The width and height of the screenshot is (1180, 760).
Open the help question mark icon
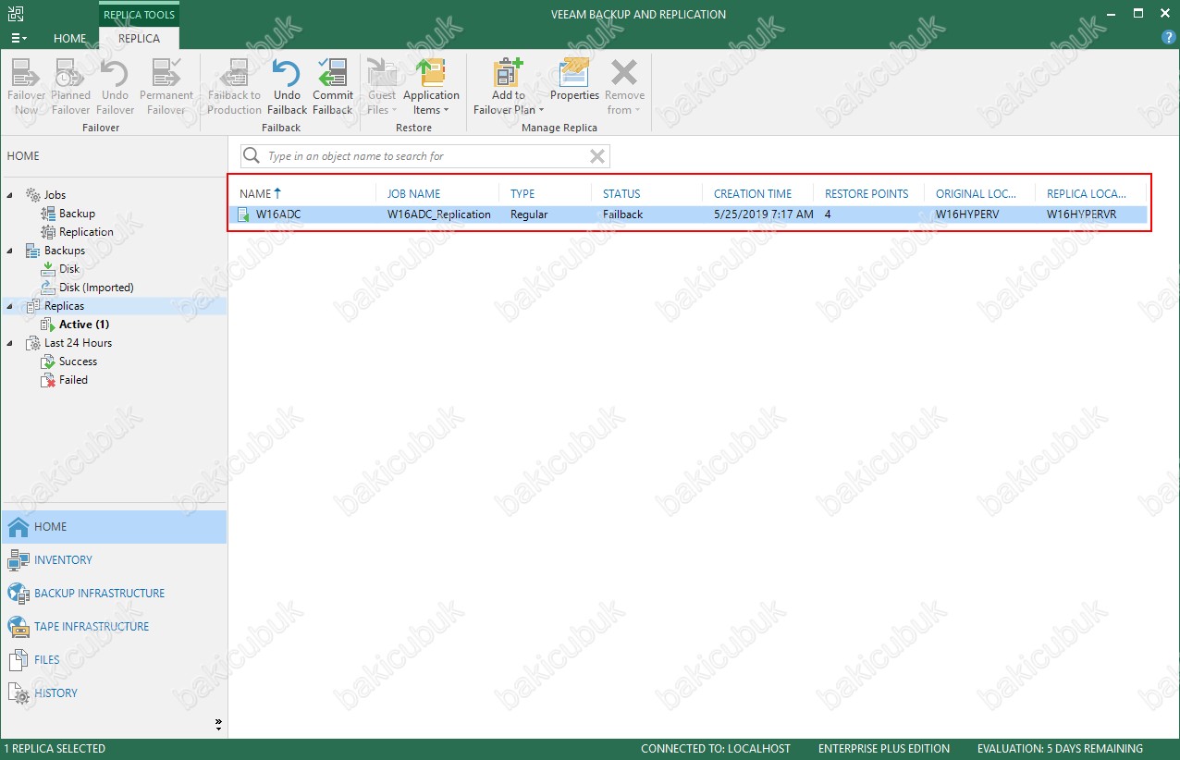coord(1168,38)
